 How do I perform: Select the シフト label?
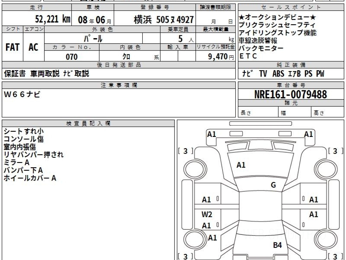pyautogui.click(x=12, y=29)
